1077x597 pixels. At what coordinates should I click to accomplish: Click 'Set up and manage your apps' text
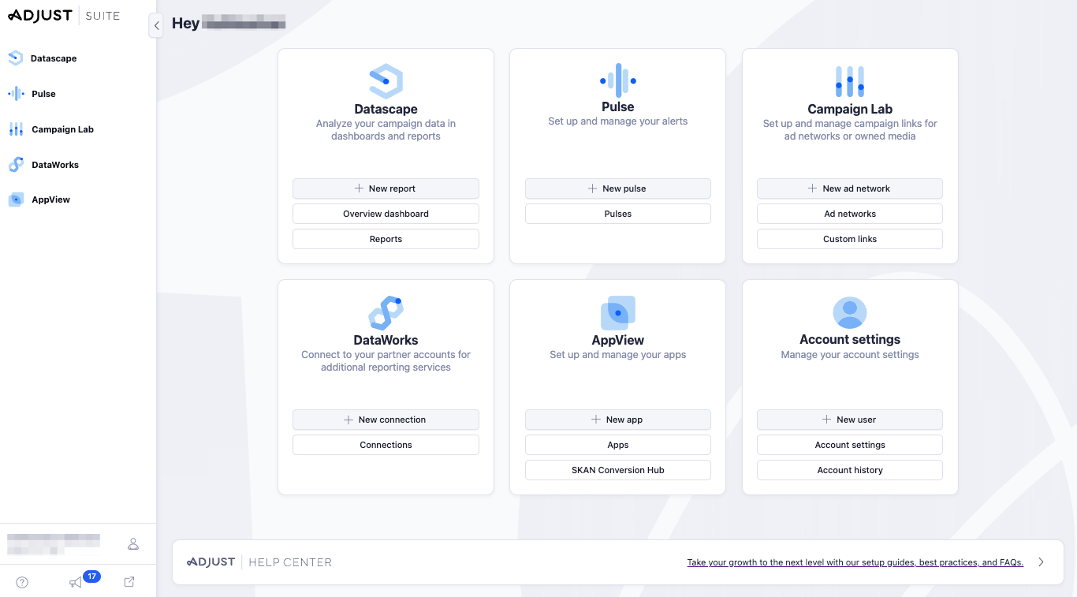pyautogui.click(x=618, y=355)
